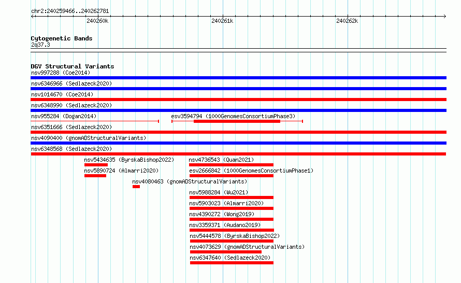The image size is (461, 283).
Task: Select the blue bar under nsv6348990
Action: pos(238,110)
